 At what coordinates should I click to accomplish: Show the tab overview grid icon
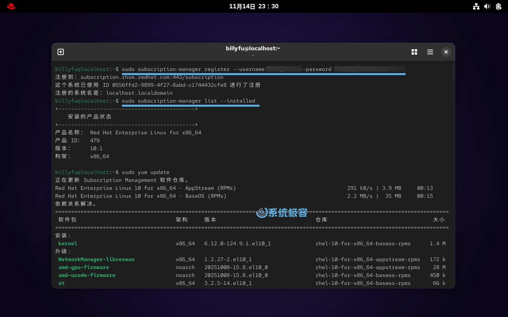pyautogui.click(x=414, y=52)
